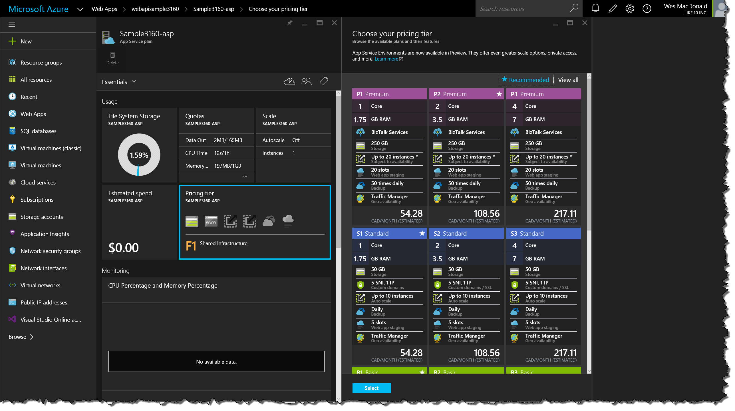735x411 pixels.
Task: Open portal settings gear icon
Action: 629,9
